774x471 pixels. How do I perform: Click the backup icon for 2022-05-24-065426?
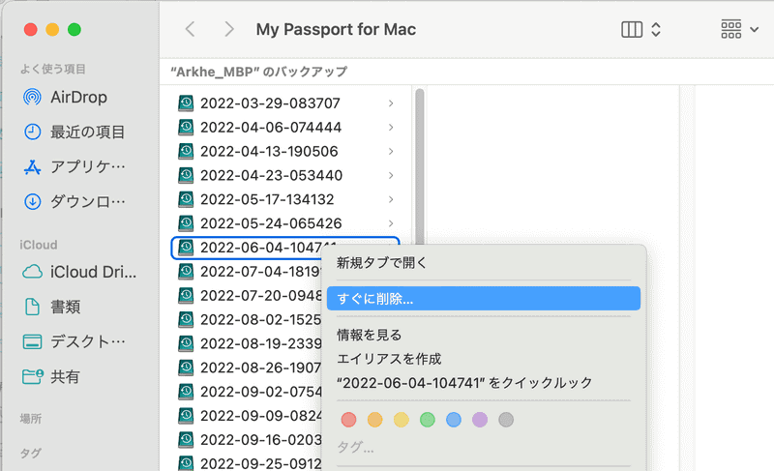[186, 223]
